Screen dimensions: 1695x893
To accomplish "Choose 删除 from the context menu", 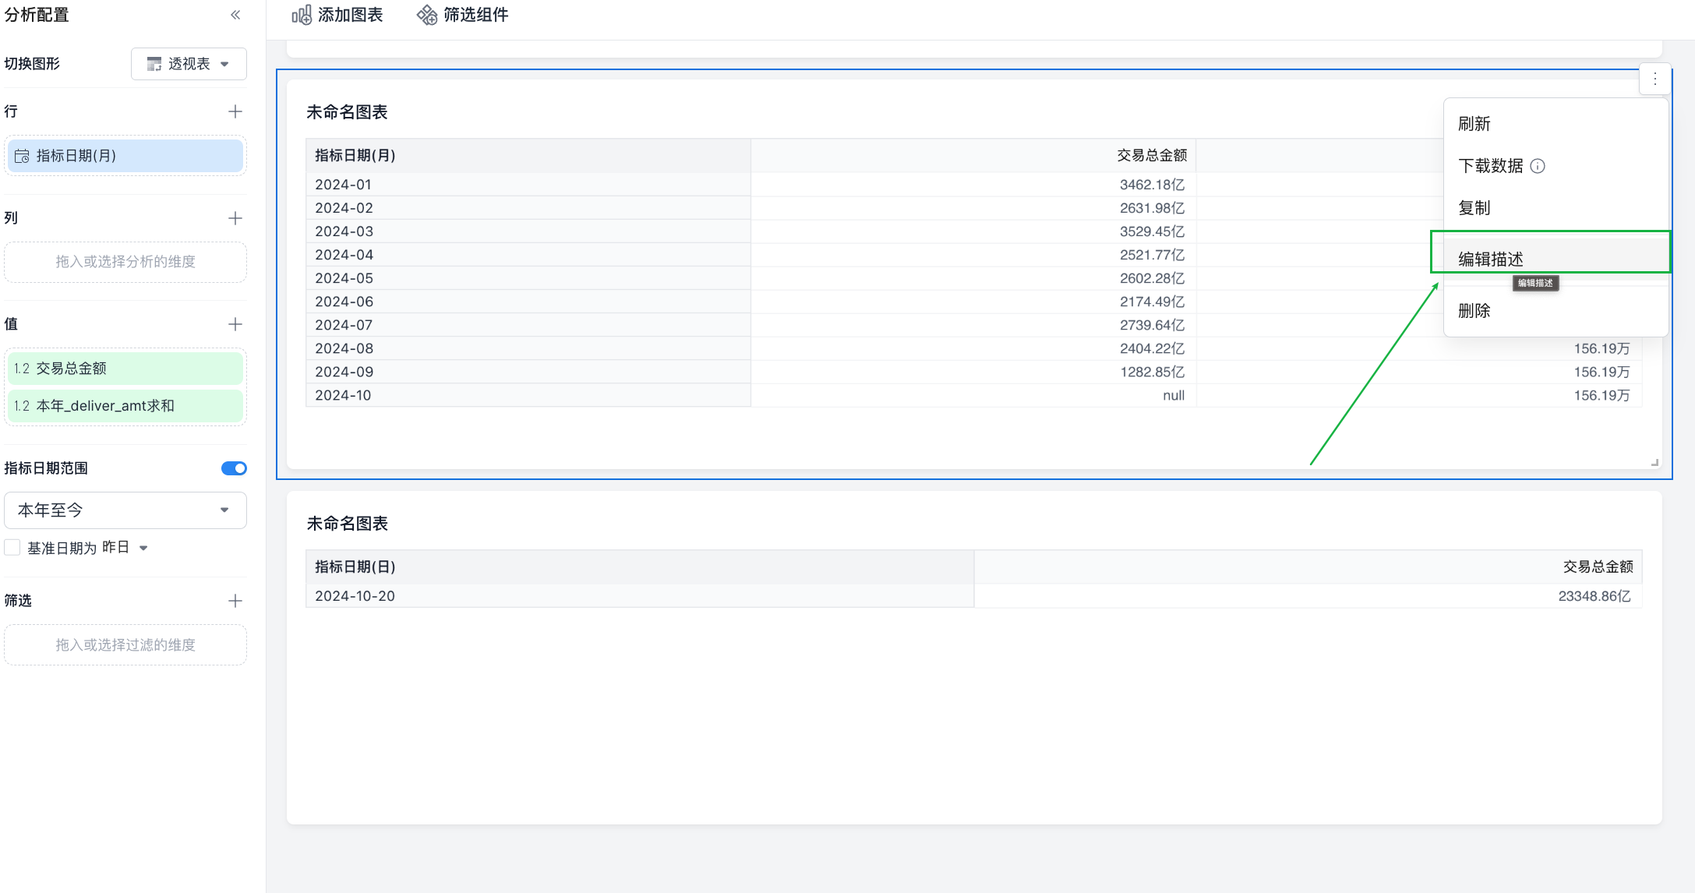I will point(1474,311).
